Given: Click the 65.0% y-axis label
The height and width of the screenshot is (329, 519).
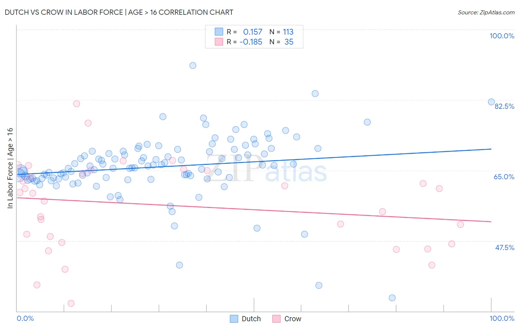Looking at the screenshot, I should coord(504,177).
